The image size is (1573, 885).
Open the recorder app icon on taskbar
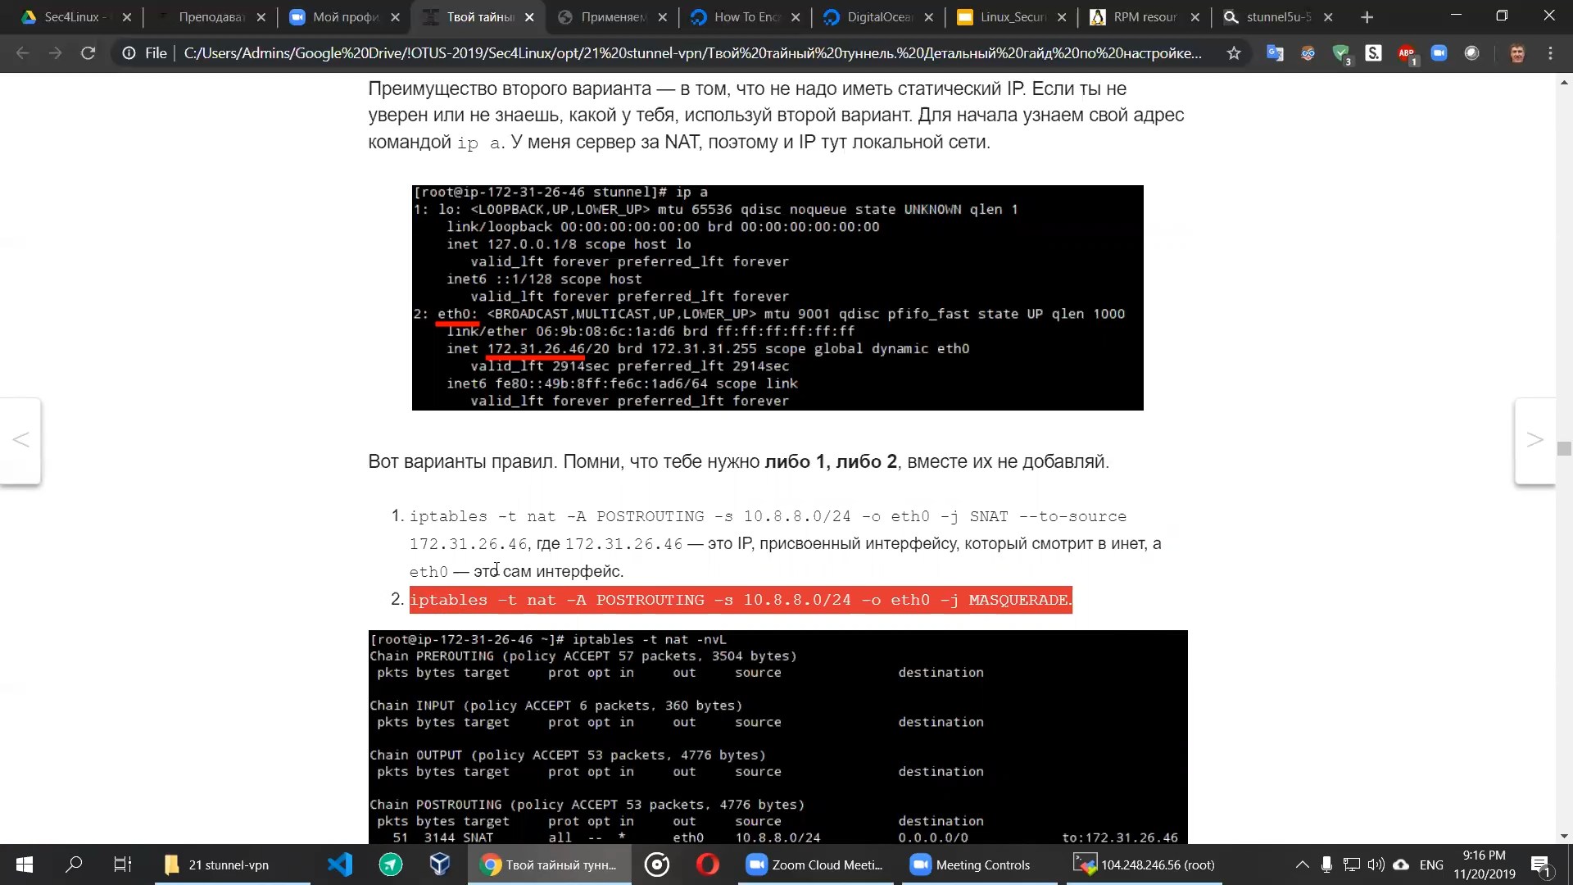(657, 865)
